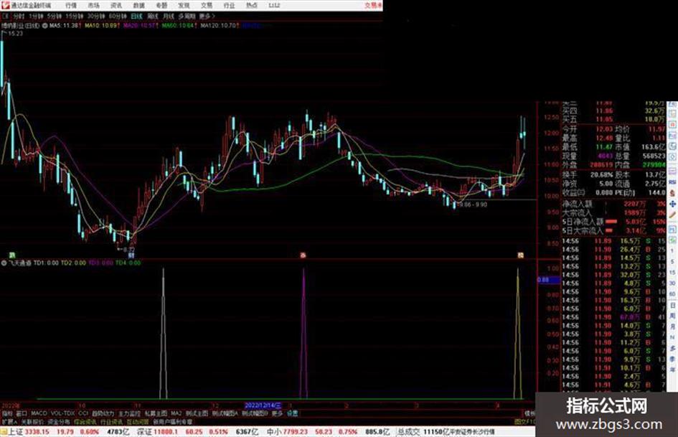This screenshot has width=678, height=437.
Task: Click the round icon before MA5
Action: pyautogui.click(x=45, y=26)
